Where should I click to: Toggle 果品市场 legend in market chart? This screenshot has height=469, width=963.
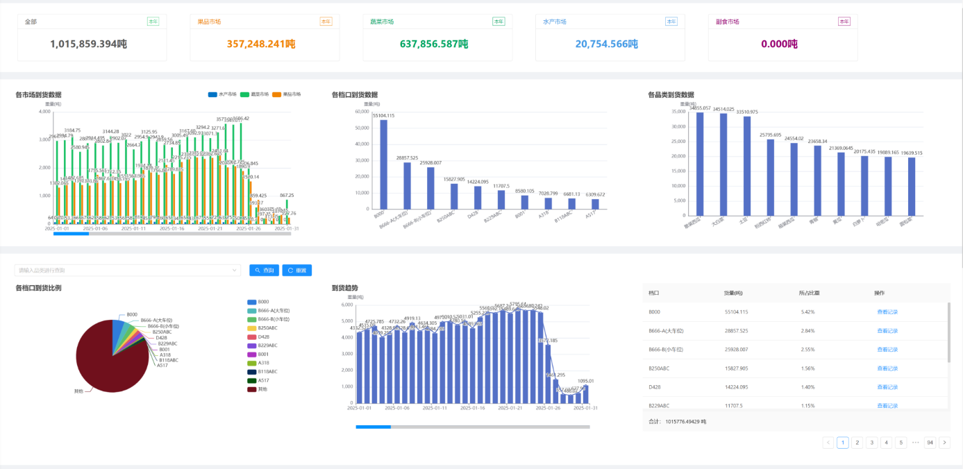[287, 94]
